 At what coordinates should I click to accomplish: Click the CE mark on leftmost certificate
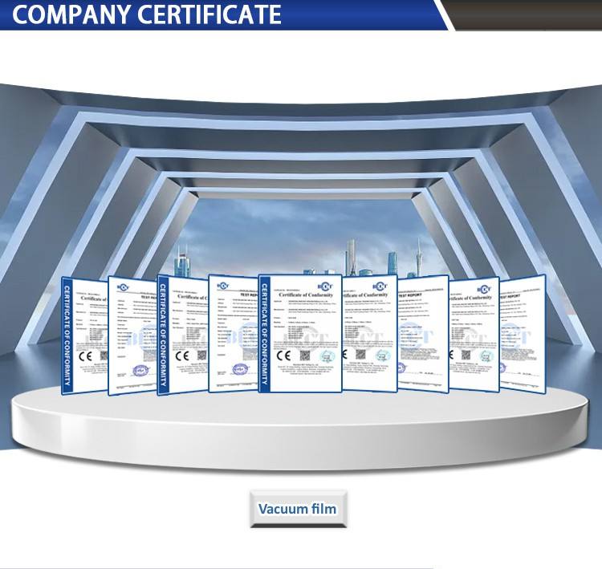coord(80,356)
